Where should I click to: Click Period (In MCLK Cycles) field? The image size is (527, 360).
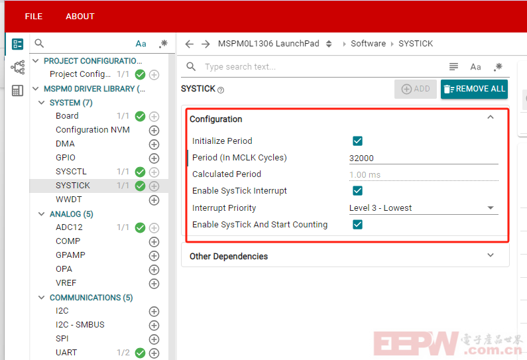[424, 158]
